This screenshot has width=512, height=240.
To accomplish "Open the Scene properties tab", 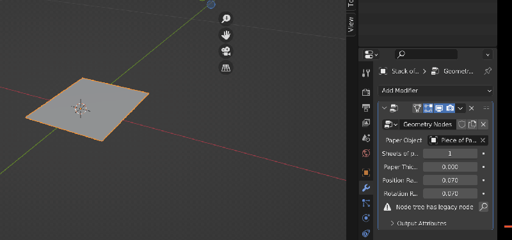I will [x=366, y=138].
